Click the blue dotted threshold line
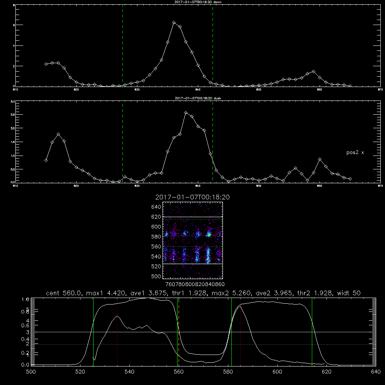385x385 pixels. click(x=203, y=345)
